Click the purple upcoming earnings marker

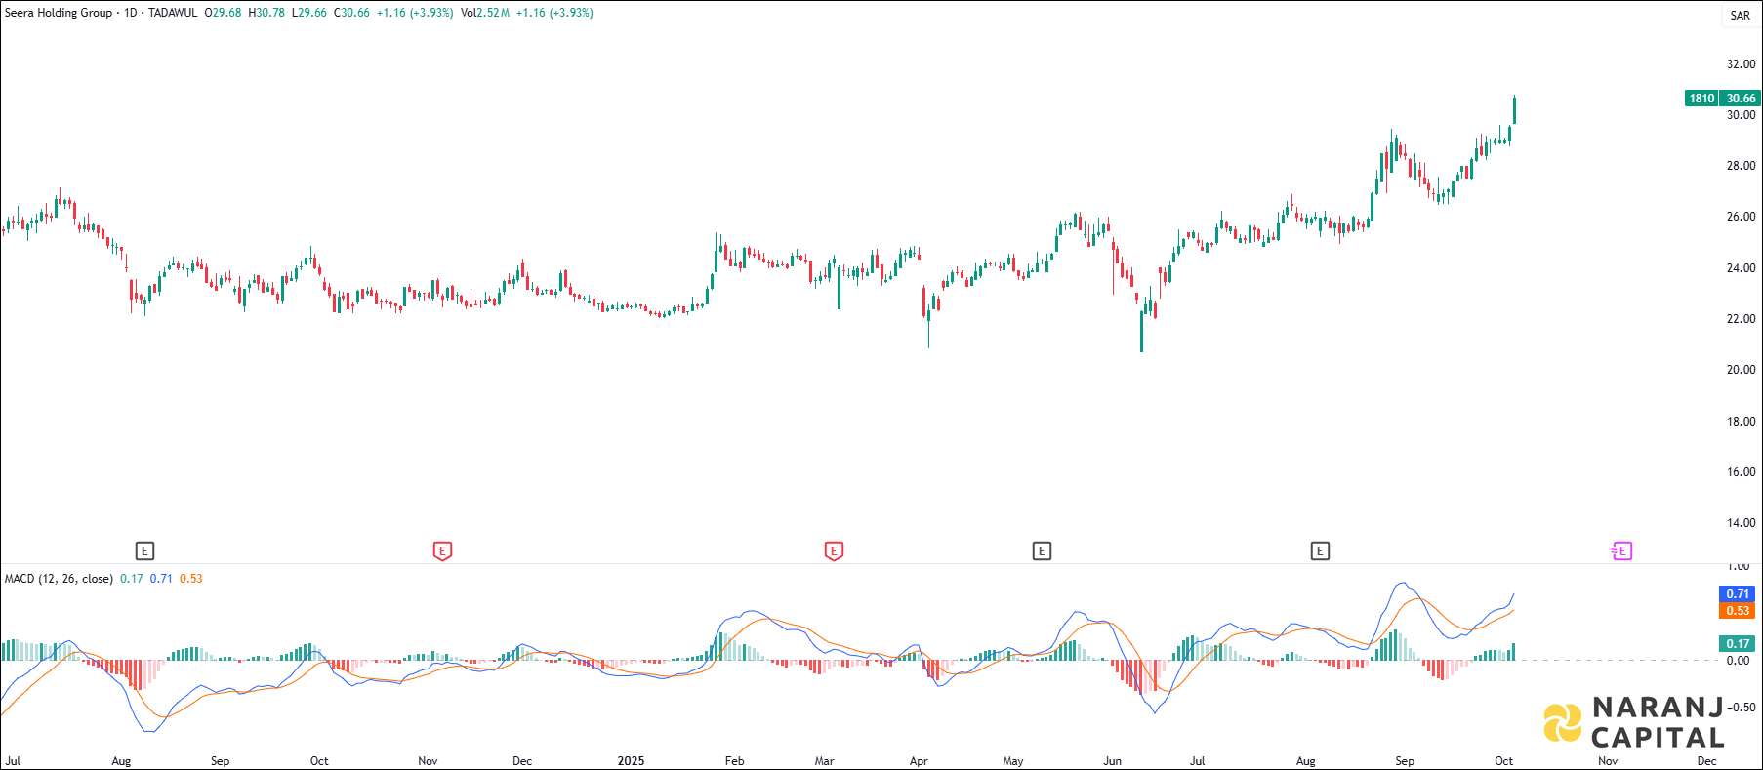(1621, 551)
